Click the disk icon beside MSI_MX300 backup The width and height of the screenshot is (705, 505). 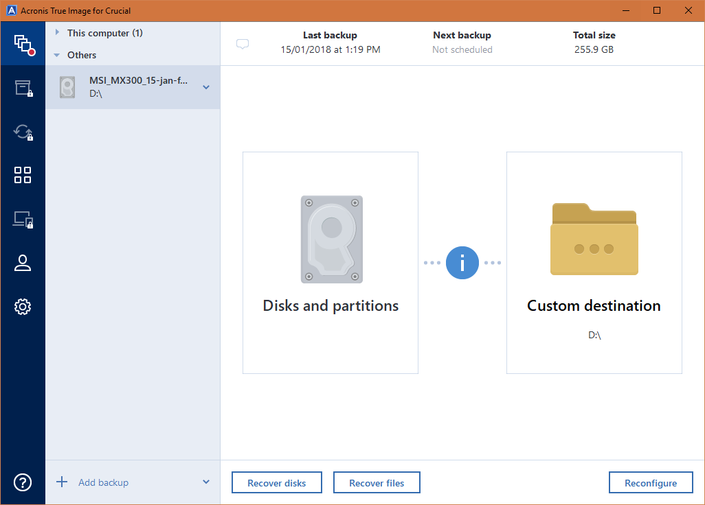pyautogui.click(x=67, y=87)
